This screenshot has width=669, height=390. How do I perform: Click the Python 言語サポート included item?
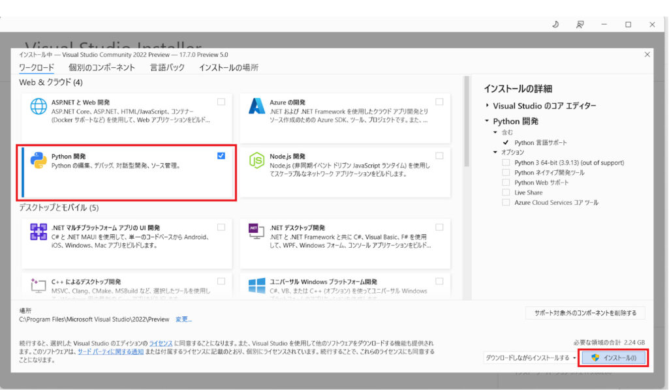coord(540,143)
